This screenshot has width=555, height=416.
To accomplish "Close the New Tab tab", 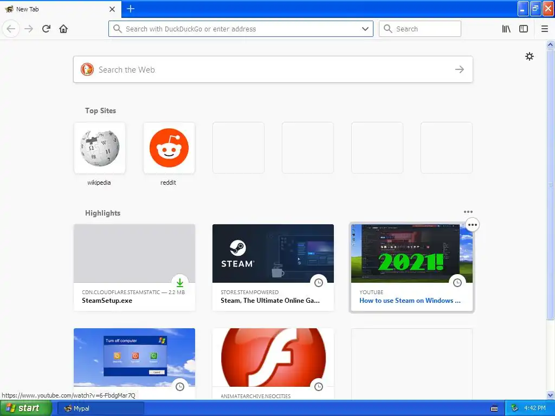I will click(112, 9).
